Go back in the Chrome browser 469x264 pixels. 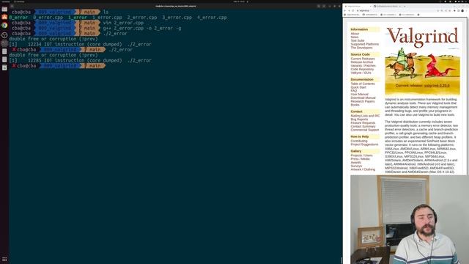[345, 10]
